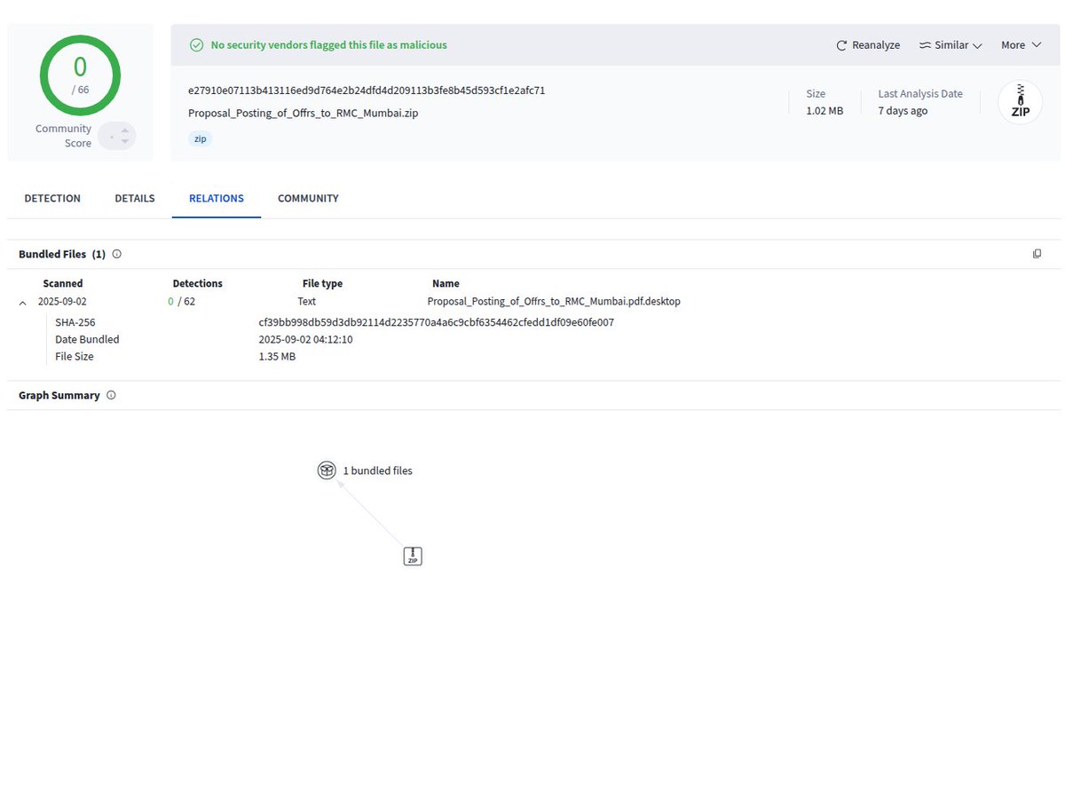The width and height of the screenshot is (1065, 798).
Task: Click the File type column header
Action: click(x=322, y=284)
